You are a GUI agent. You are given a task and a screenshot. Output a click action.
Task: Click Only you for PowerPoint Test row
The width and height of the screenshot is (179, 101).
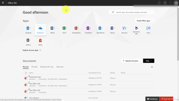[x=113, y=78]
